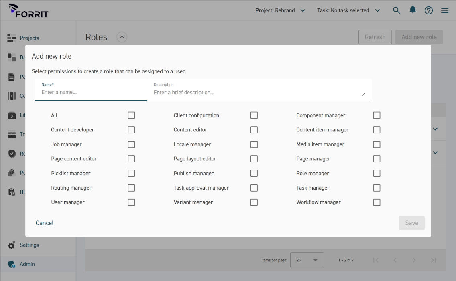456x281 pixels.
Task: Click the Save button
Action: pos(411,223)
